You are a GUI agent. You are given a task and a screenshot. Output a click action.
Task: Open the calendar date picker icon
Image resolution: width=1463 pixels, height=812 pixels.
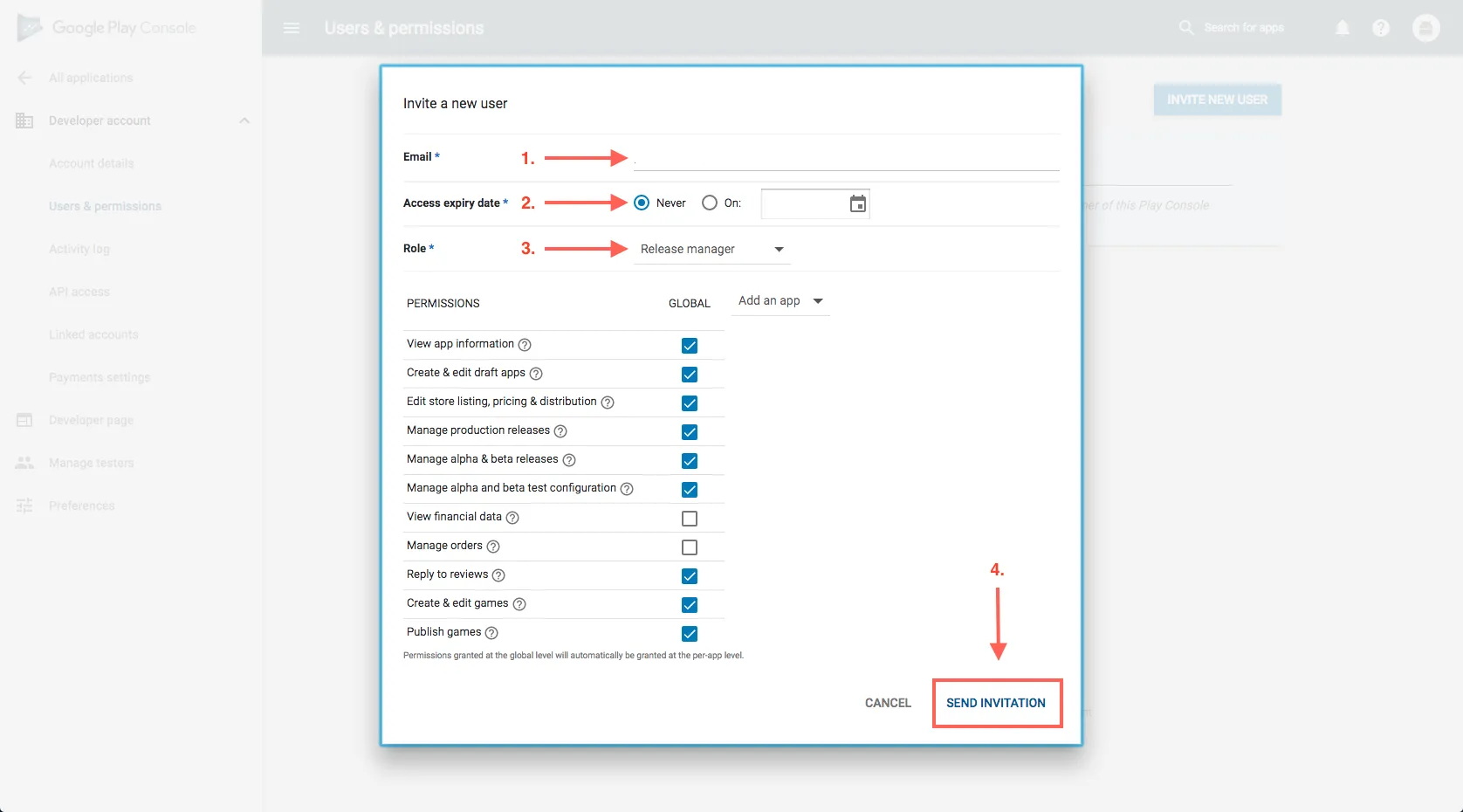[858, 203]
